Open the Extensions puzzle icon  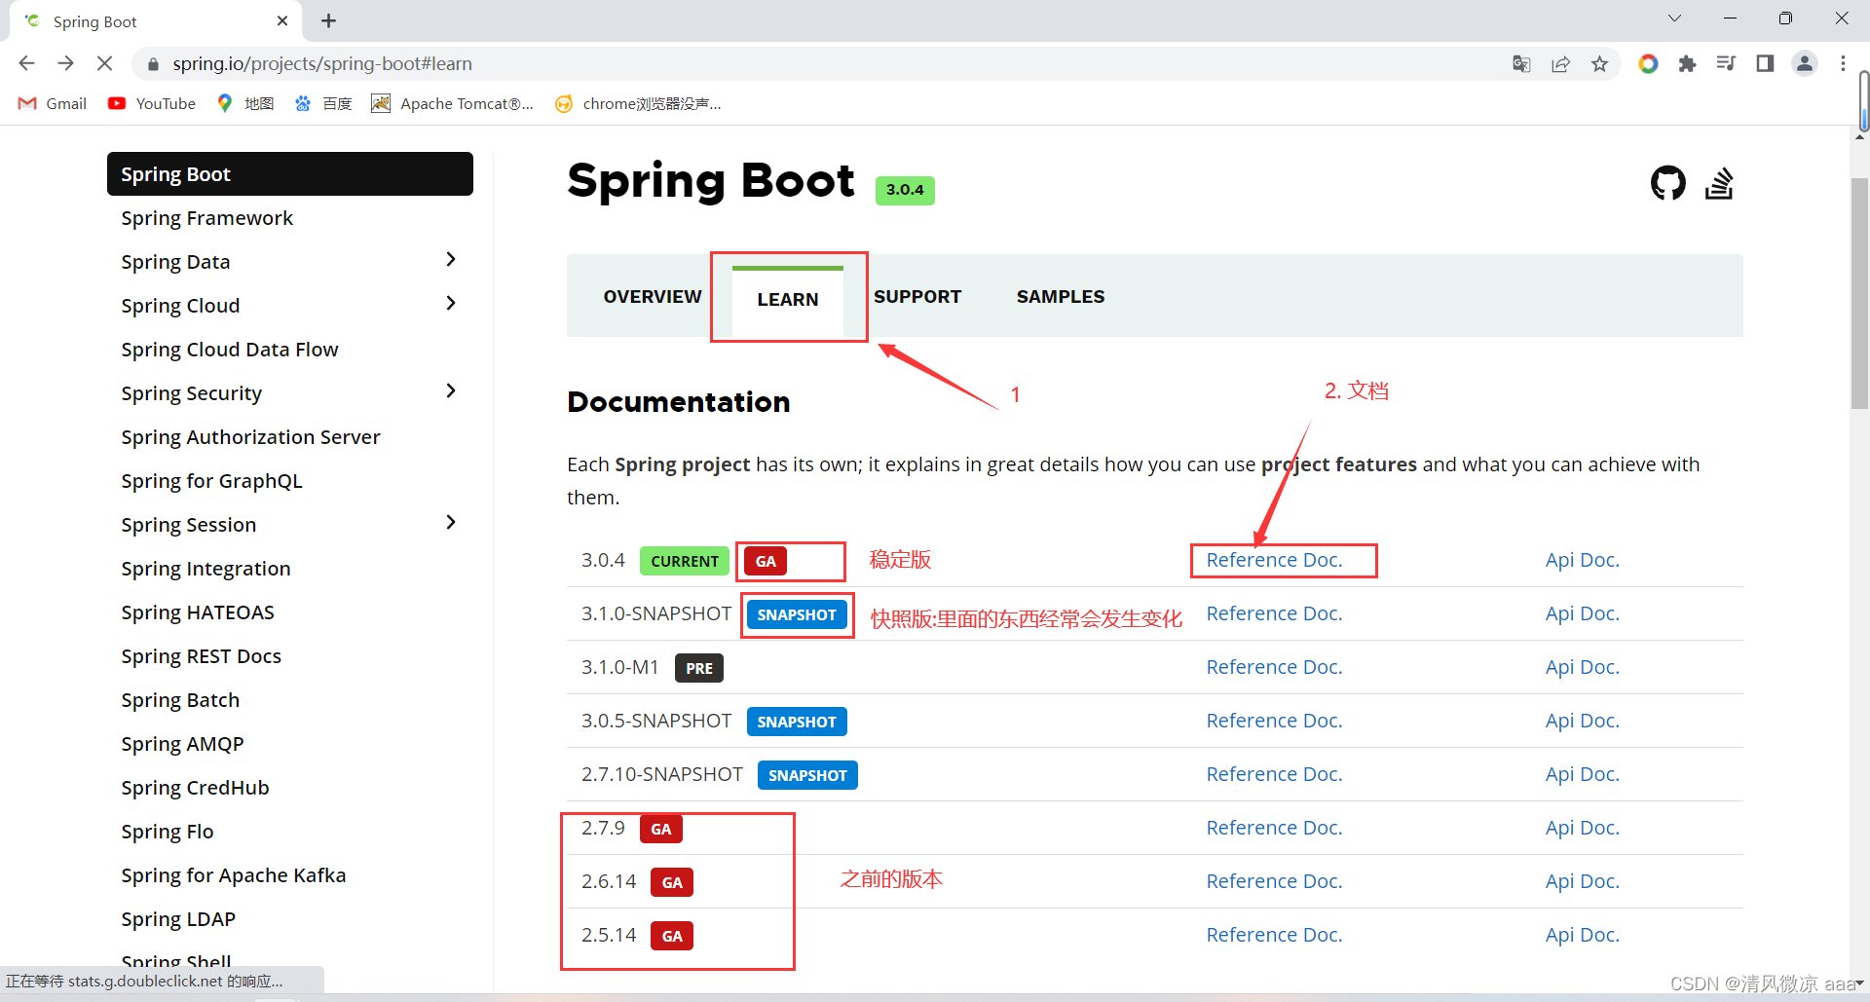(x=1687, y=63)
